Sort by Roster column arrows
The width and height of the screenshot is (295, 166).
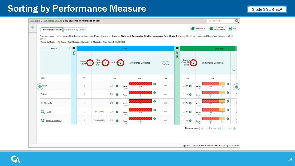[x=69, y=49]
